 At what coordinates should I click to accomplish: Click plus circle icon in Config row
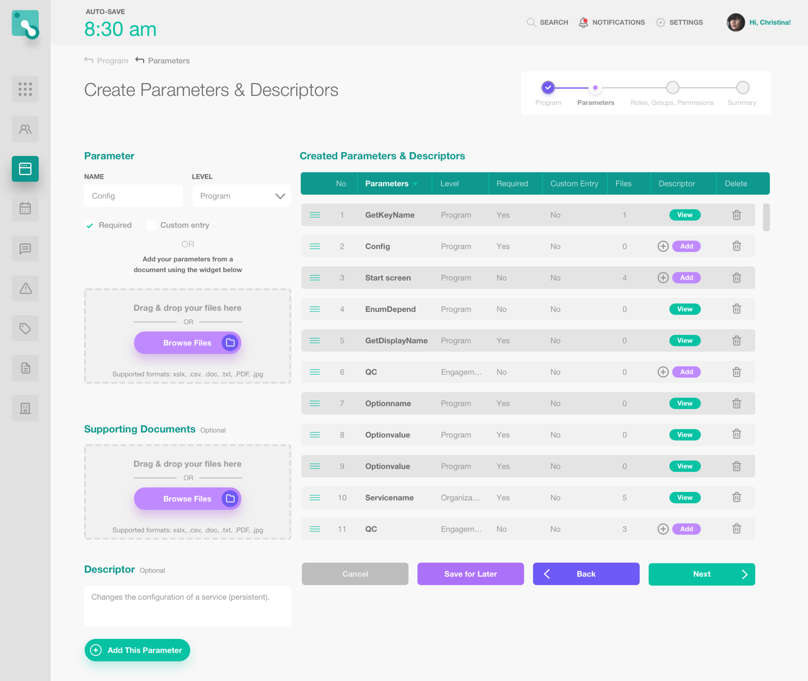[663, 246]
